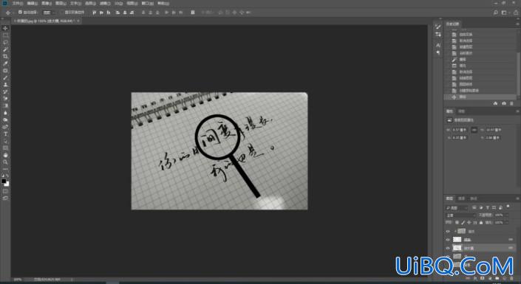The width and height of the screenshot is (521, 284).
Task: Select the Hand tool
Action: click(x=5, y=155)
